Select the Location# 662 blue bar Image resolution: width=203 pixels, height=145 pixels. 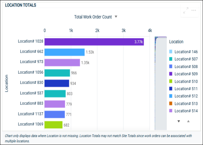click(x=64, y=52)
